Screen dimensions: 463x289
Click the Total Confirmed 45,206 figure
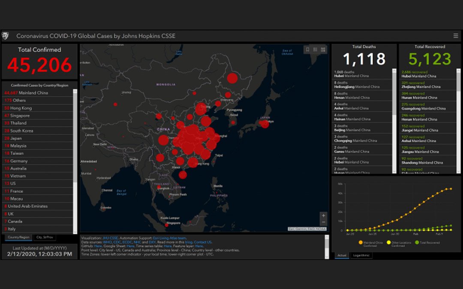tap(39, 65)
